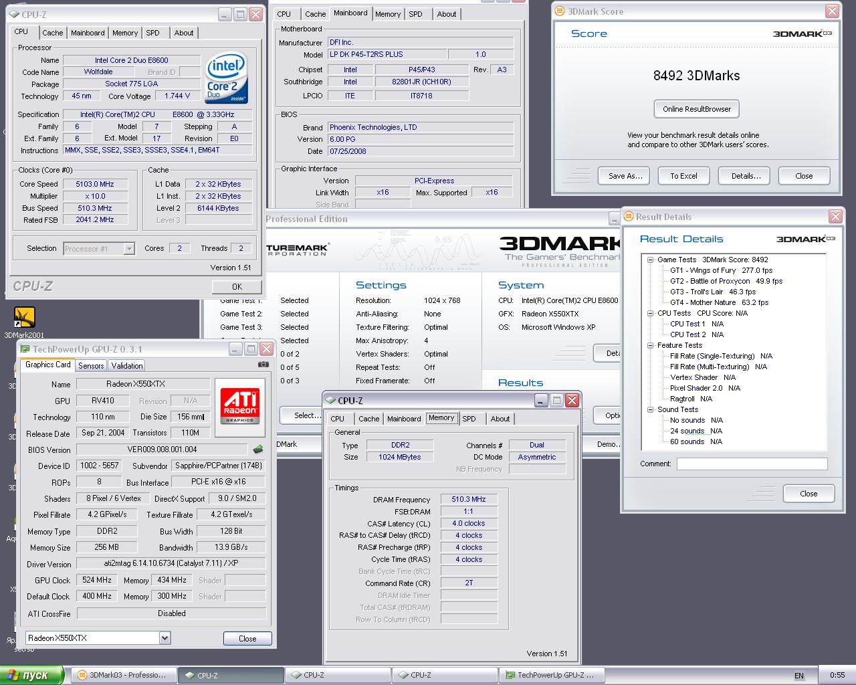This screenshot has height=685, width=856.
Task: Select GT4 - Mother Nature row
Action: [720, 302]
